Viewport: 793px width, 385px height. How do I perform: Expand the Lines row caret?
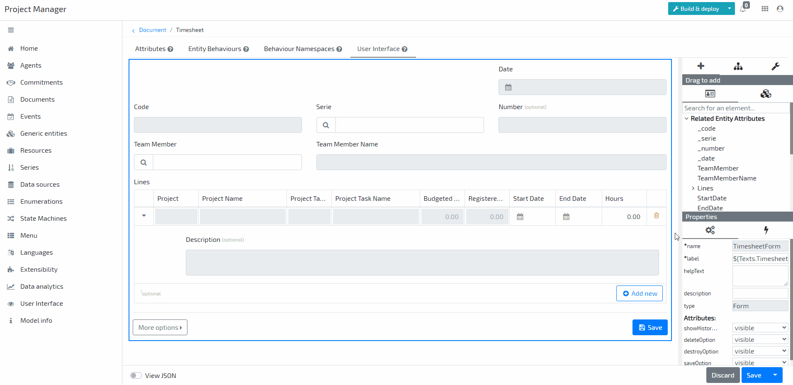pos(144,216)
